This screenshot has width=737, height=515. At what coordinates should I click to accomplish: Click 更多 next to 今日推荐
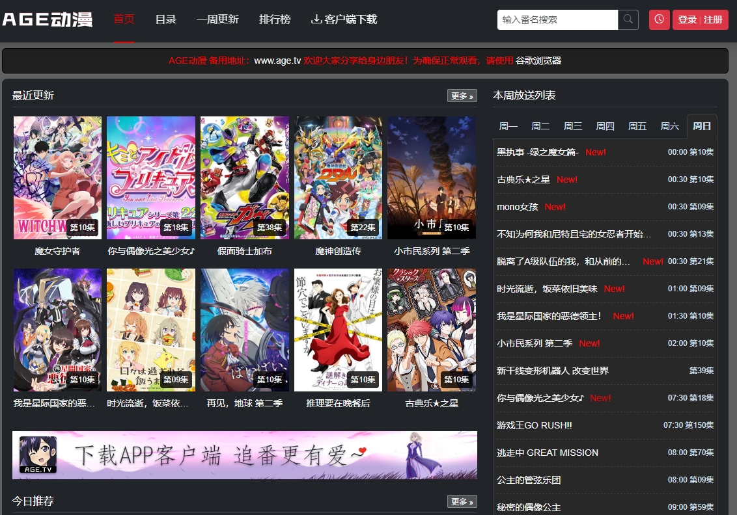click(x=462, y=501)
